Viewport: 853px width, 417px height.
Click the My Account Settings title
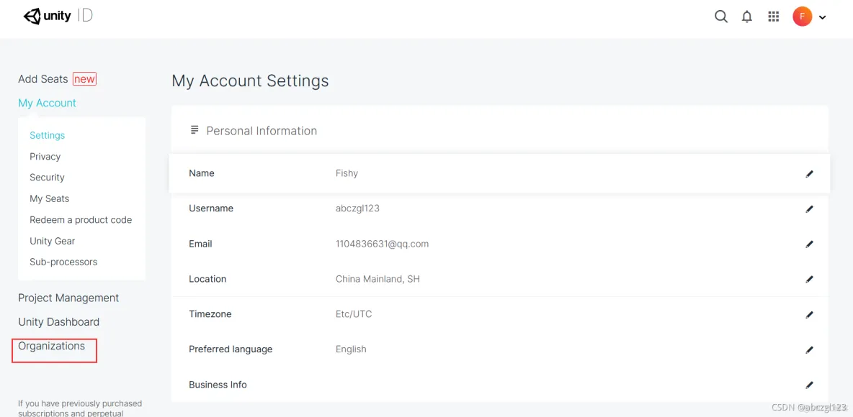pyautogui.click(x=250, y=81)
